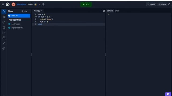Click the Files panel title

click(10, 11)
